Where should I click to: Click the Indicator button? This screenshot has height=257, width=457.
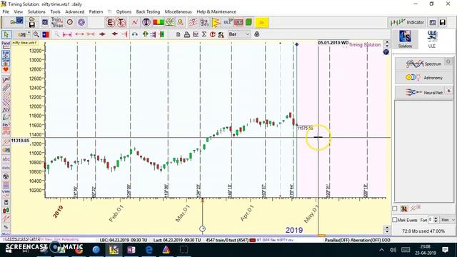(x=408, y=22)
